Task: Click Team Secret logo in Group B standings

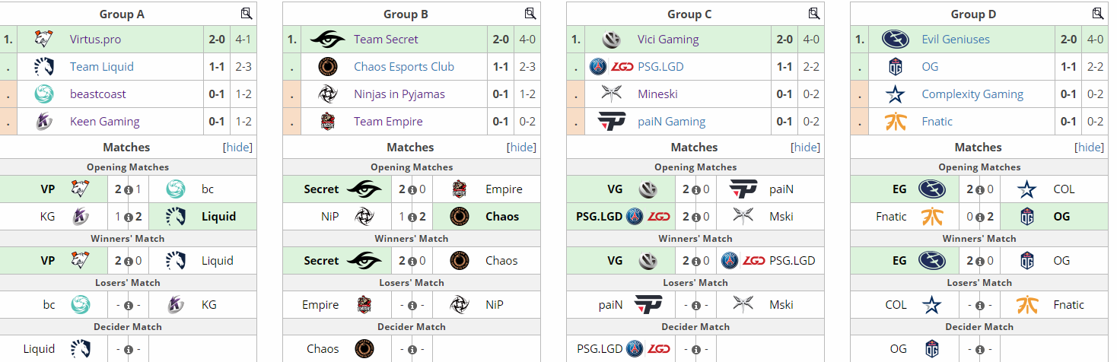Action: click(x=327, y=40)
